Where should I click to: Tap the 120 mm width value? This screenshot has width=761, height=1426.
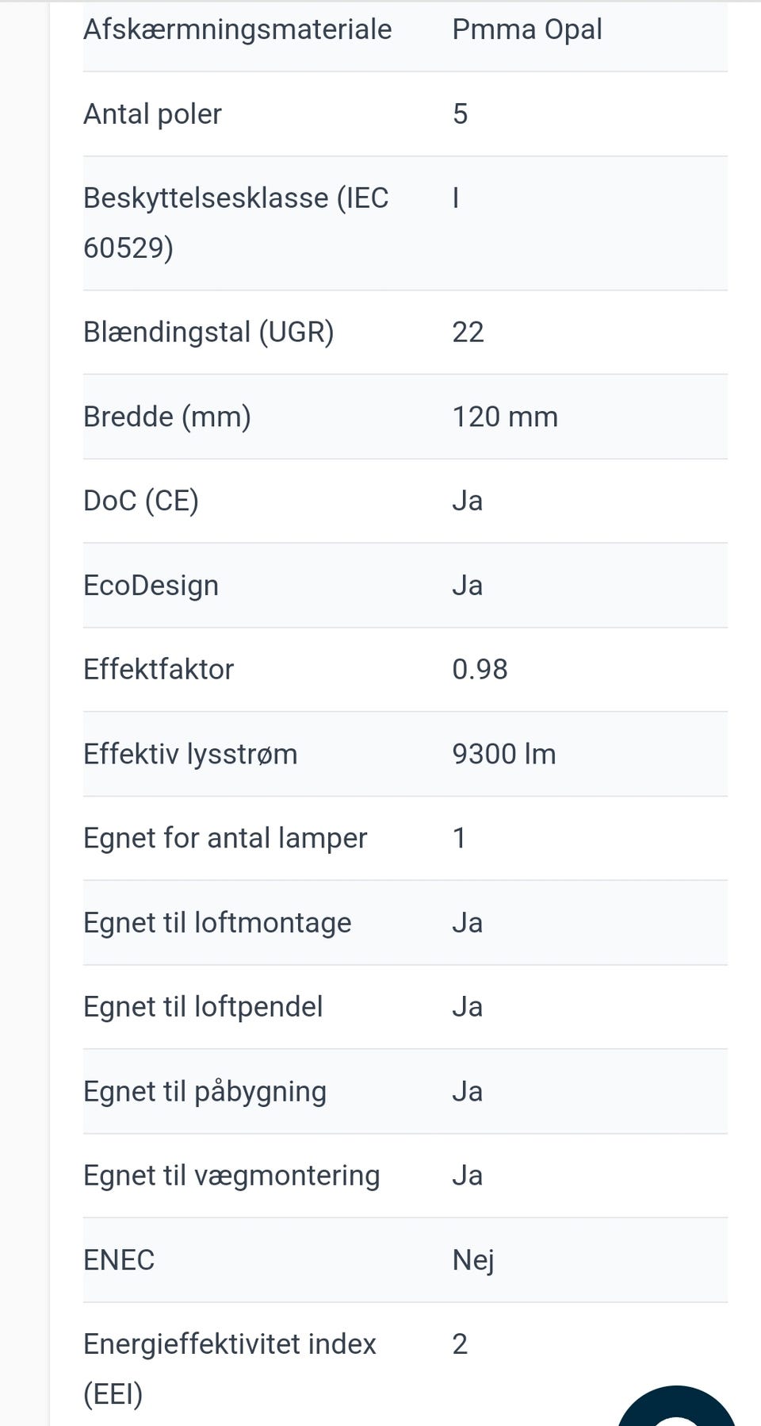point(504,417)
